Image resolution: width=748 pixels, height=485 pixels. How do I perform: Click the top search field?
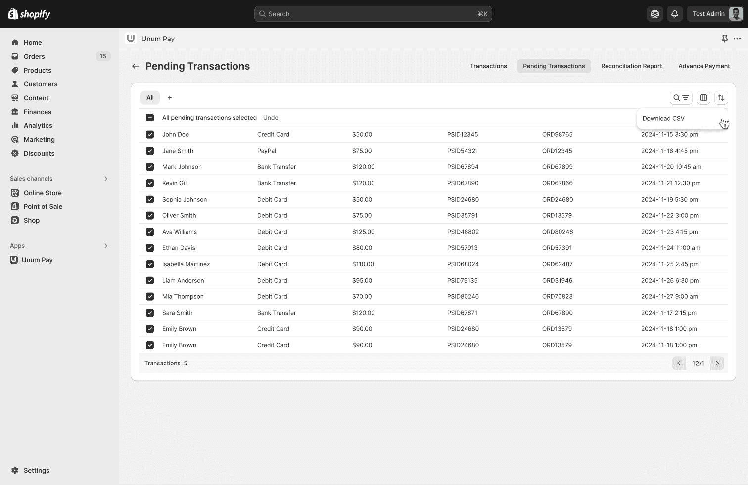[373, 14]
